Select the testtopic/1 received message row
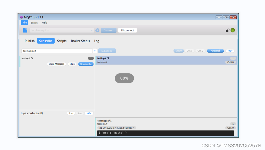 [x=166, y=60]
